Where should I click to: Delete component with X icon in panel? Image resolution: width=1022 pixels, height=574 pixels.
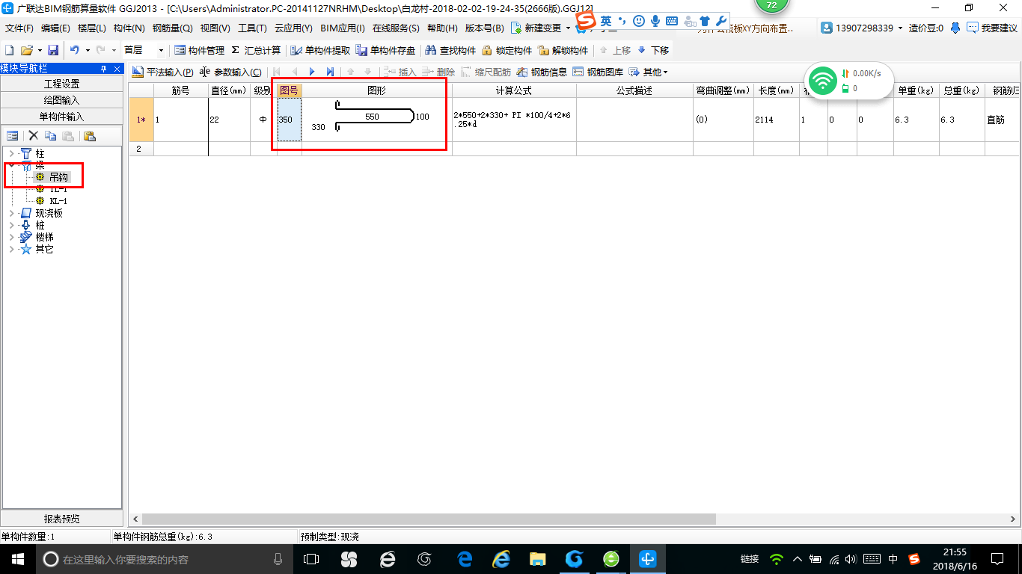(x=33, y=135)
